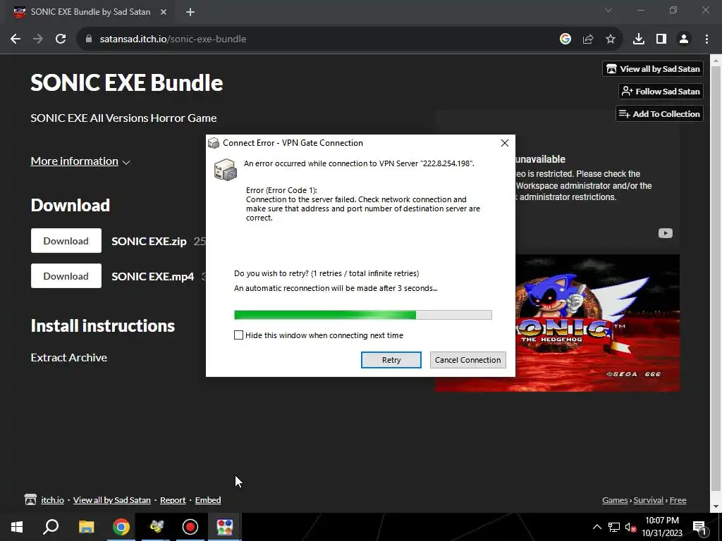Image resolution: width=722 pixels, height=541 pixels.
Task: Open a new browser tab
Action: (x=190, y=12)
